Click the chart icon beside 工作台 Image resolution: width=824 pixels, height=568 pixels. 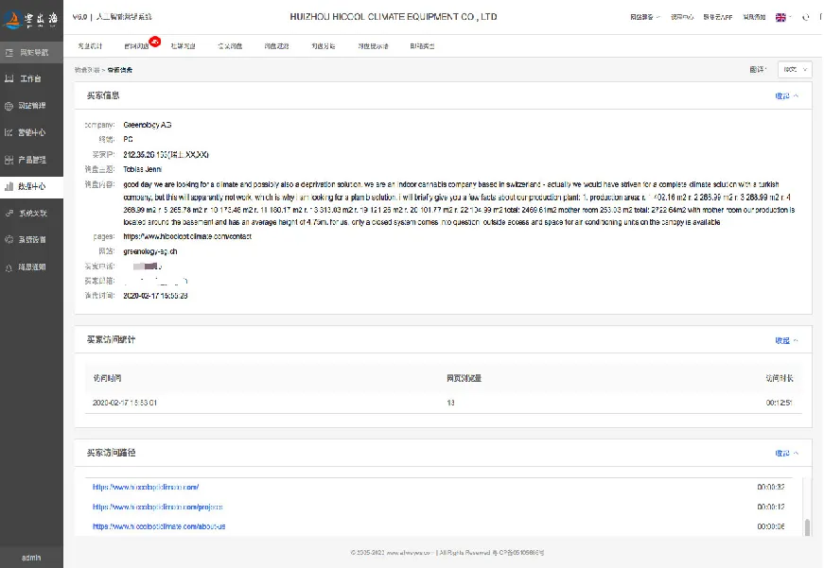coord(9,78)
